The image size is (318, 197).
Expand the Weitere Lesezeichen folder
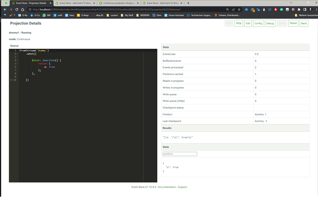pos(306,15)
